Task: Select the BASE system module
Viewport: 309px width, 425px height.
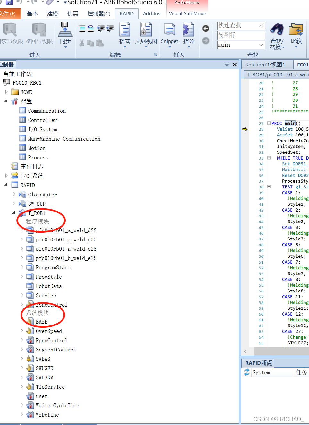Action: 42,322
